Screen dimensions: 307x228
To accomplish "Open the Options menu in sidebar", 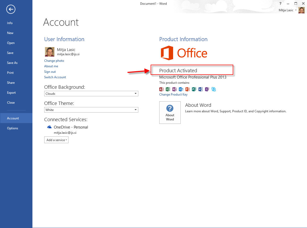I will 13,128.
